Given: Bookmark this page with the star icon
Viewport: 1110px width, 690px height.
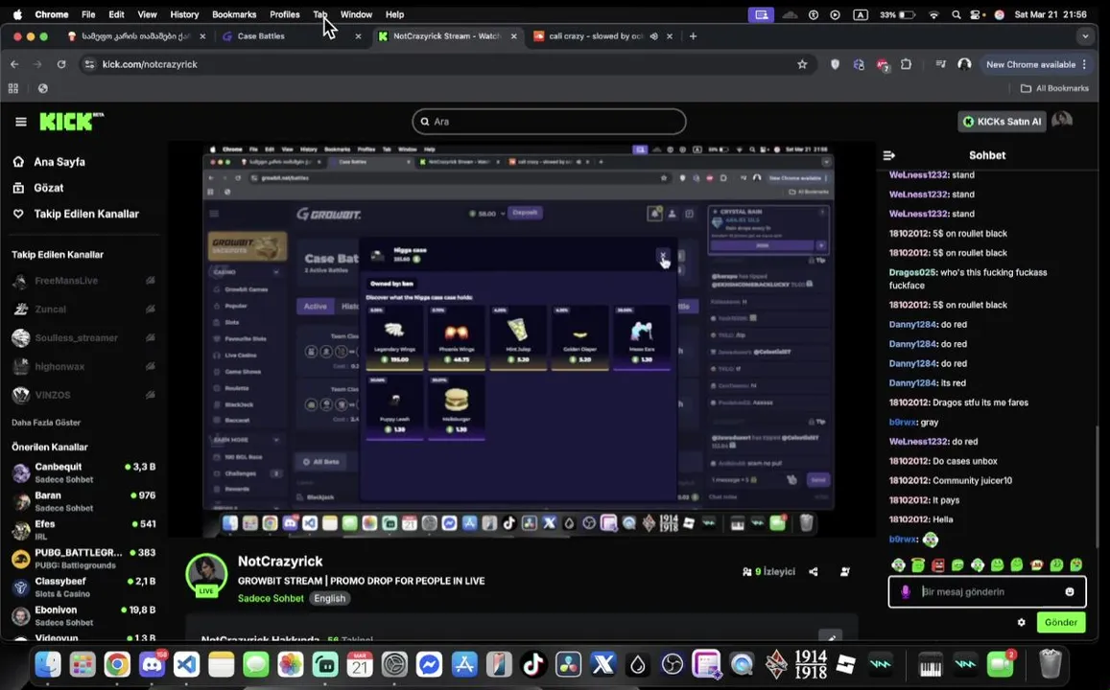Looking at the screenshot, I should point(802,64).
